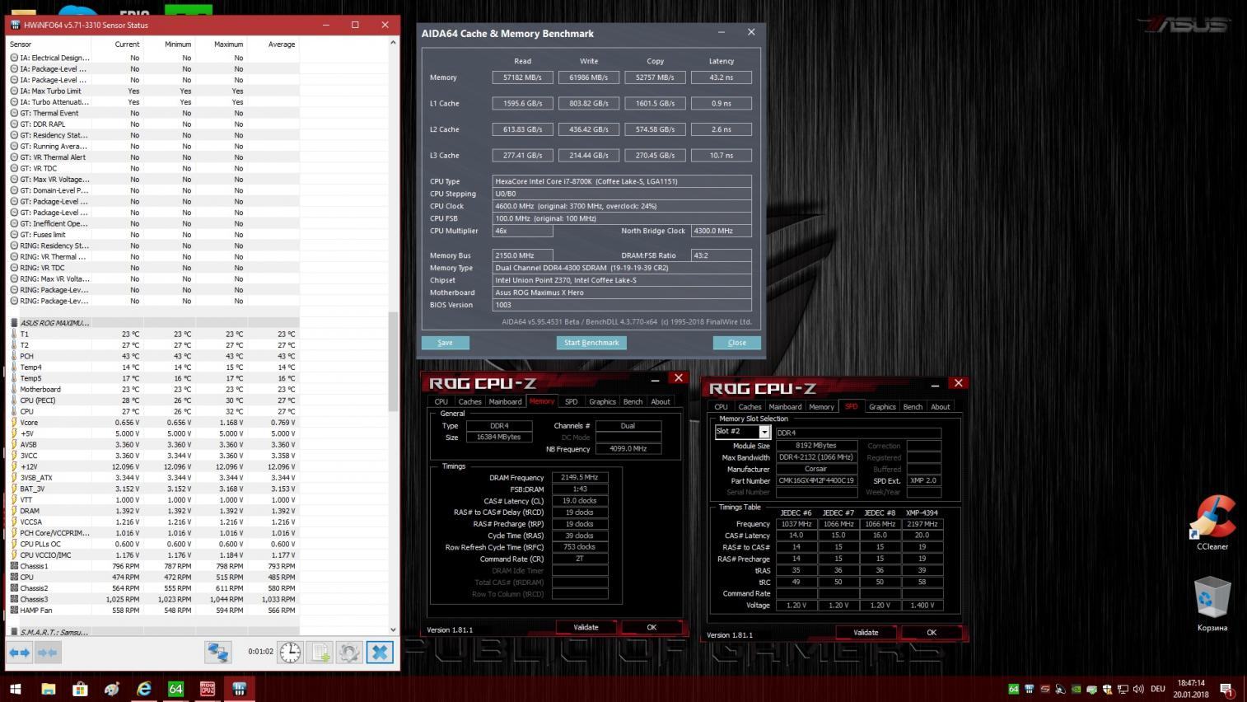Open the Recycle Bin (Корзина) desktop icon
The image size is (1247, 702).
[1212, 604]
